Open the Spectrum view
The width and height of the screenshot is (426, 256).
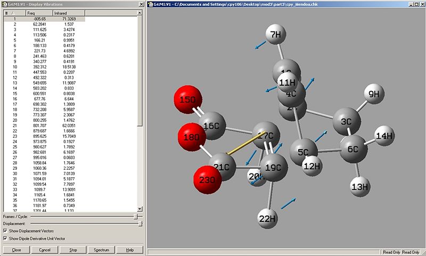click(x=101, y=250)
